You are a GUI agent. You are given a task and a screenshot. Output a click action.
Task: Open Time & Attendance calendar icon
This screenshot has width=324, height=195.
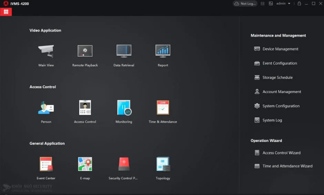[x=163, y=107]
